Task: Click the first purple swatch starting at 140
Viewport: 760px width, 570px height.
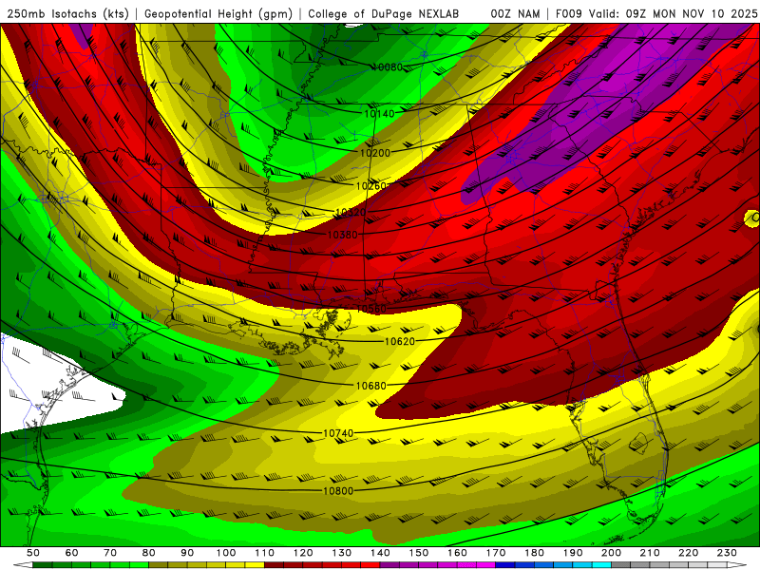Action: tap(390, 565)
